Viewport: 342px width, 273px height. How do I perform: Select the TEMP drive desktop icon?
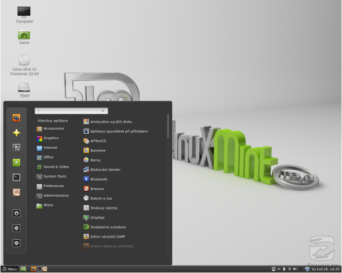[x=24, y=90]
